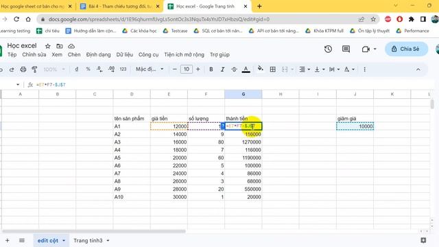
Task: Expand the name box dropdown arrow
Action: click(x=18, y=84)
